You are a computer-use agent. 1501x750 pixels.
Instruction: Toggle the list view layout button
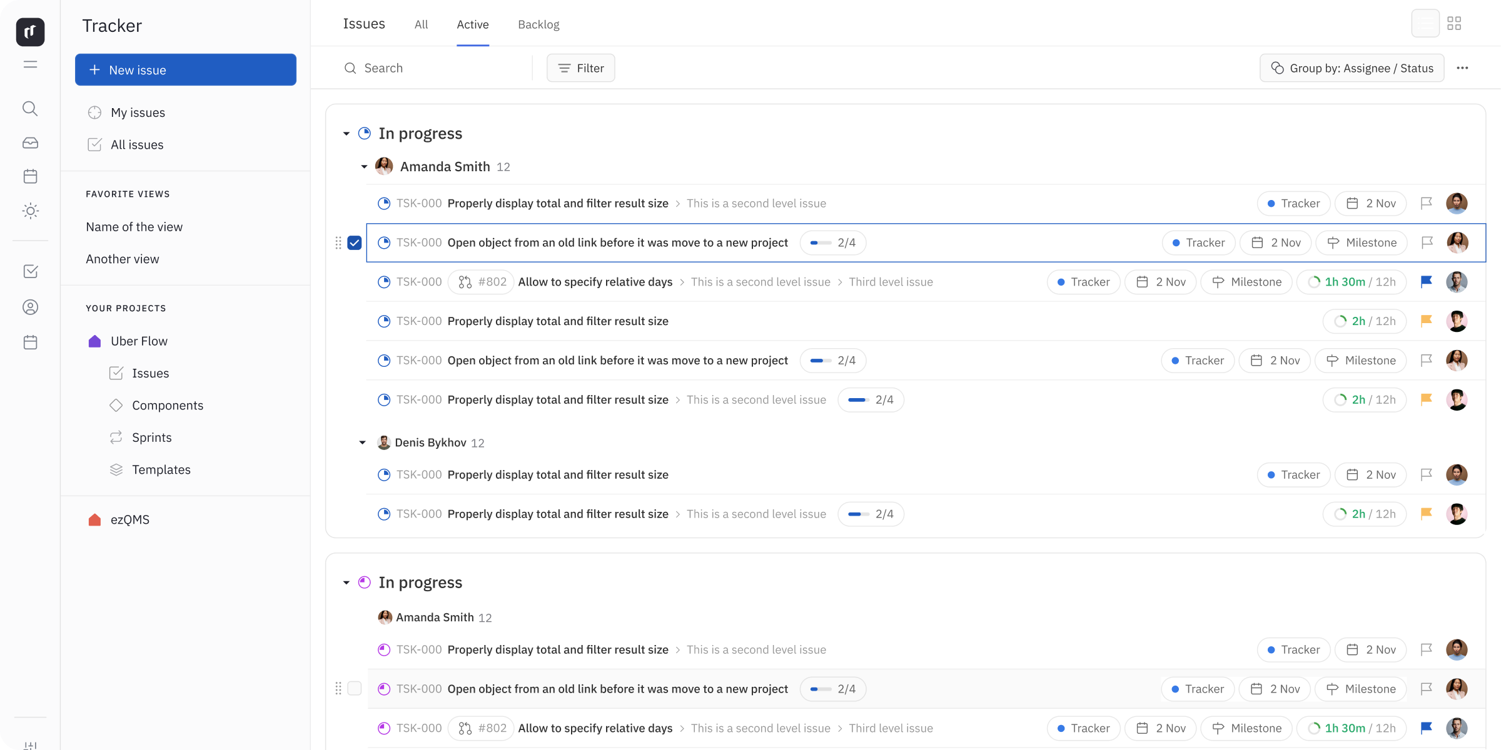point(1425,24)
